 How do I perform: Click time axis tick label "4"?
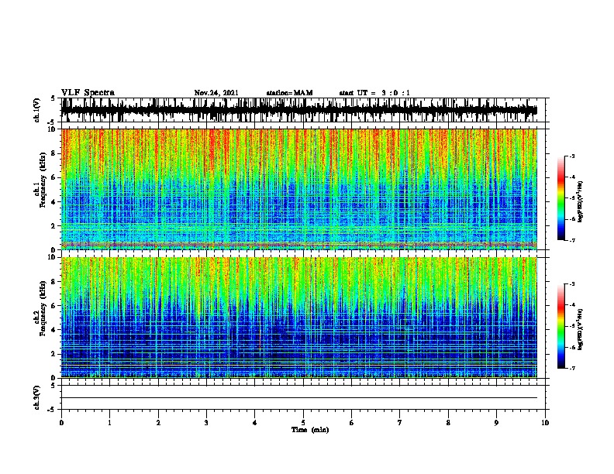(x=255, y=423)
